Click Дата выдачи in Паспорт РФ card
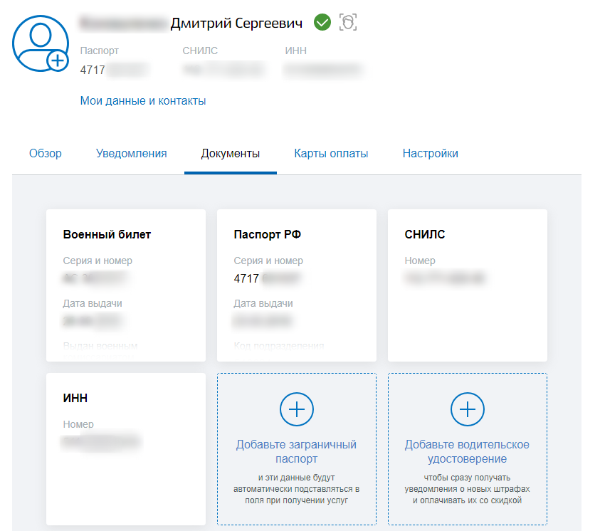Screen dimensions: 600x531 click(x=263, y=303)
